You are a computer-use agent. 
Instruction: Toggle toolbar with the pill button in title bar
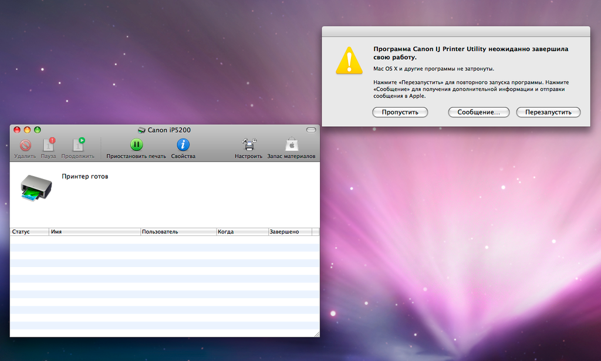(x=311, y=130)
